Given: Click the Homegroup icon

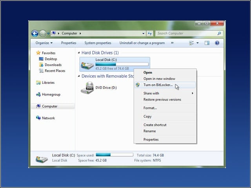Looking at the screenshot, I should tap(38, 94).
